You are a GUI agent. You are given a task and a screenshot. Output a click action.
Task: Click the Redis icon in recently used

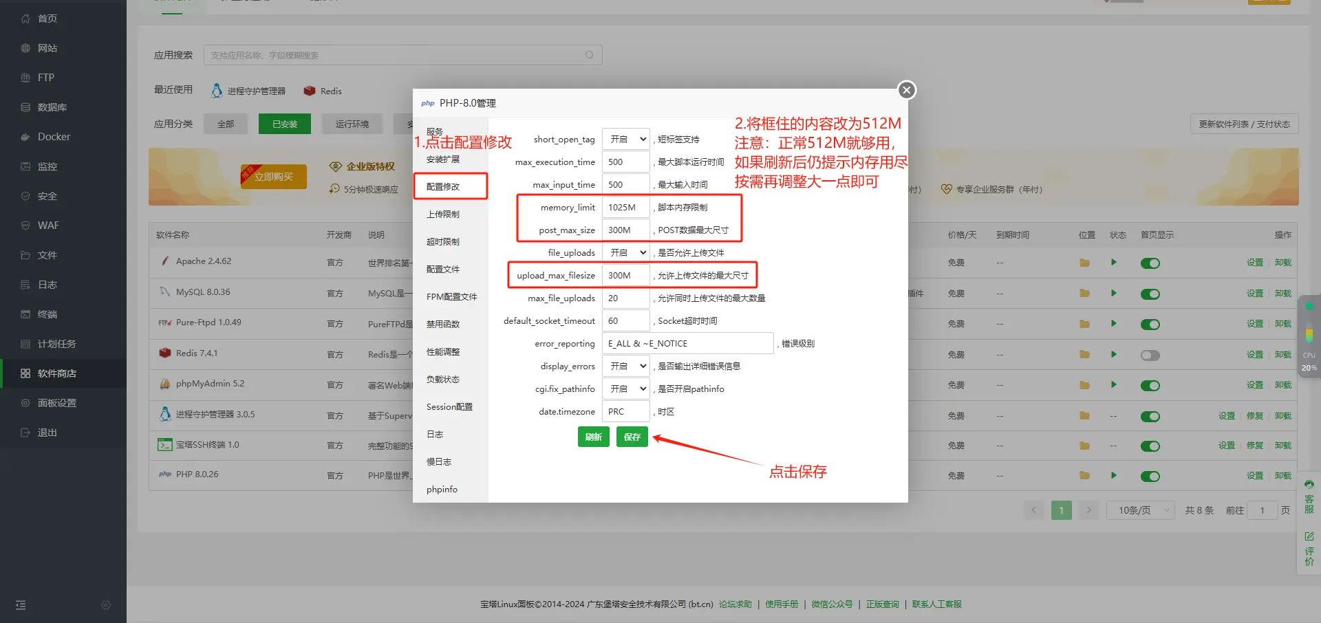(x=310, y=91)
